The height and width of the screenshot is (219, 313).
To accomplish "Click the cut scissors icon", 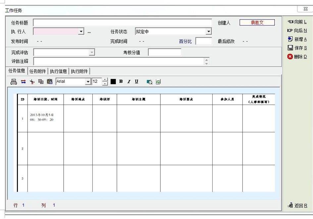I will tap(32, 82).
